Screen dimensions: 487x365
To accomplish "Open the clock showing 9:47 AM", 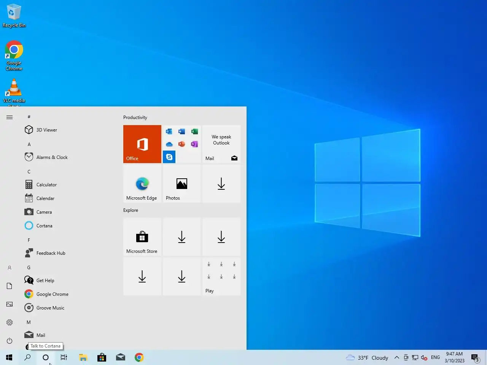I will coord(454,357).
